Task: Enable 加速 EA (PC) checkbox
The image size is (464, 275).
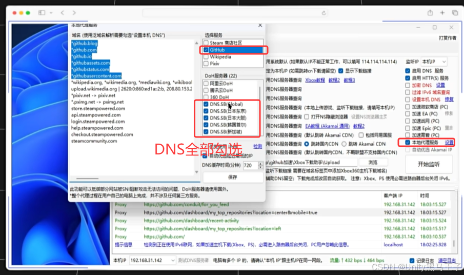Action: [x=408, y=114]
